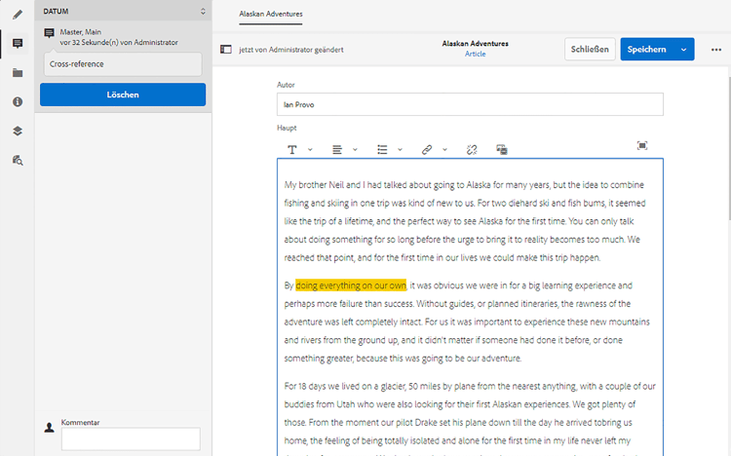Image resolution: width=731 pixels, height=456 pixels.
Task: Toggle the DATUM sort order selector
Action: 203,11
